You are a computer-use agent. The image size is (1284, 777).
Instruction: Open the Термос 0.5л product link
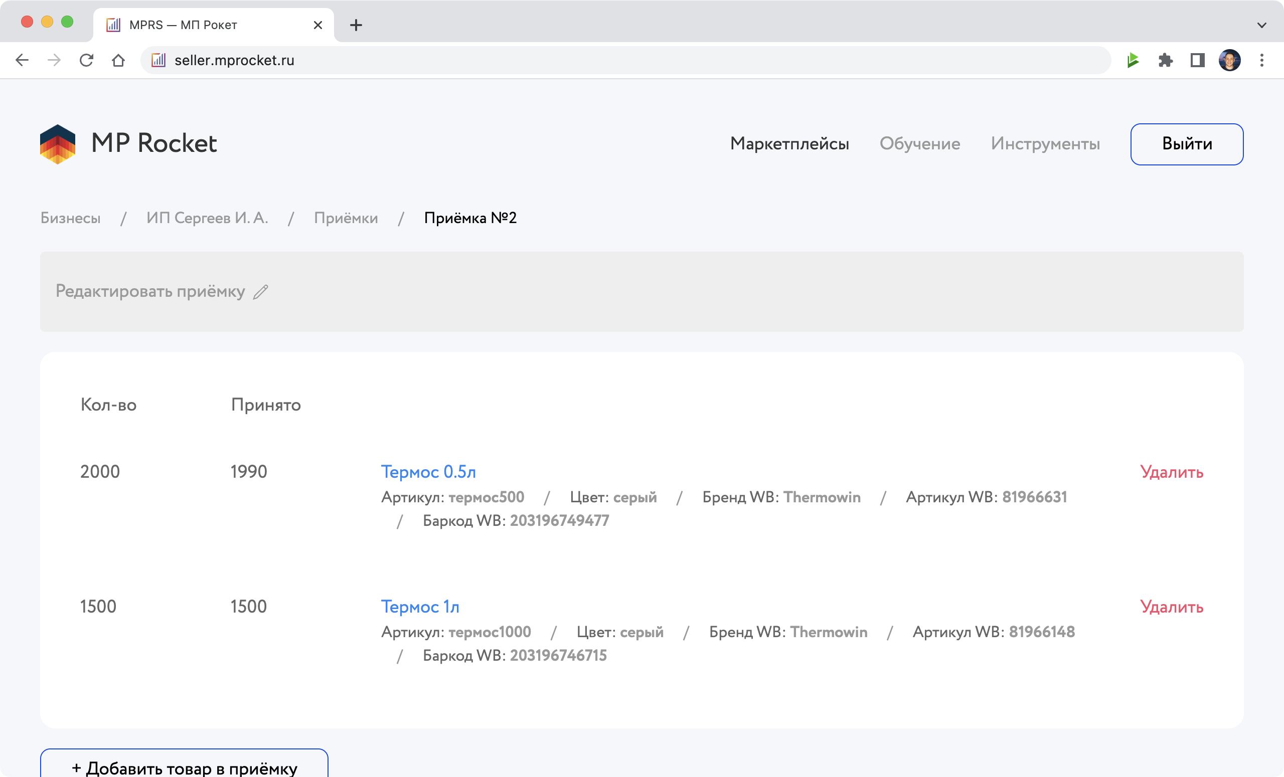pos(428,472)
